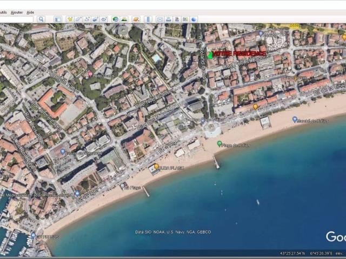This screenshot has width=346, height=259.
Task: Start the Record a Tour tool
Action: click(104, 19)
